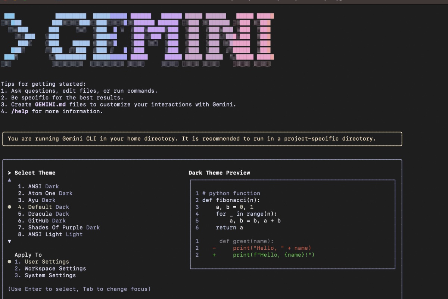This screenshot has height=299, width=448.
Task: Click the up arrow above theme list
Action: coord(9,180)
